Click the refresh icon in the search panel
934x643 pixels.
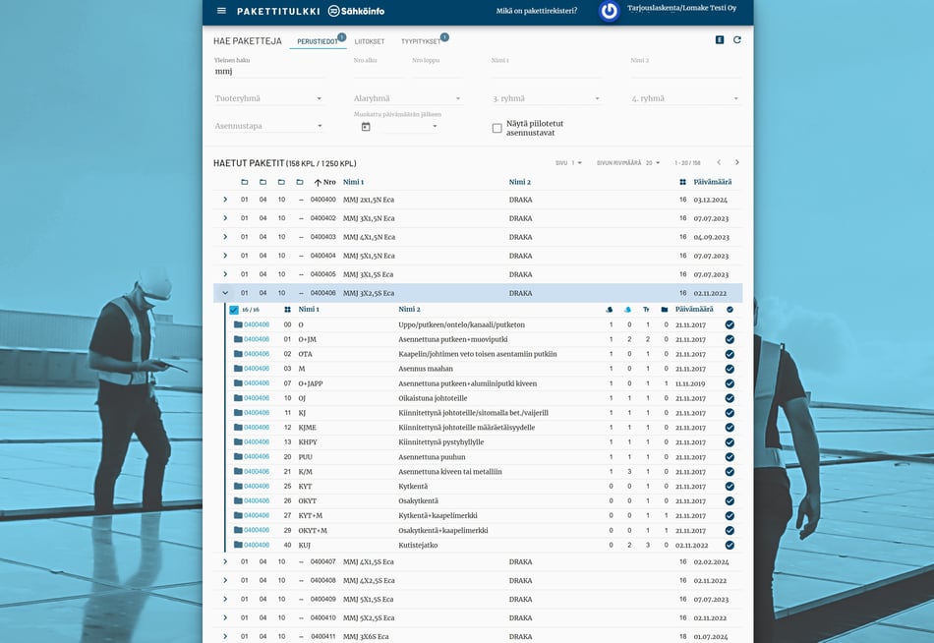(737, 40)
